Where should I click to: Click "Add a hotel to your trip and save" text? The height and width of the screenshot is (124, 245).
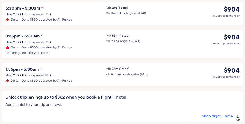(34, 104)
